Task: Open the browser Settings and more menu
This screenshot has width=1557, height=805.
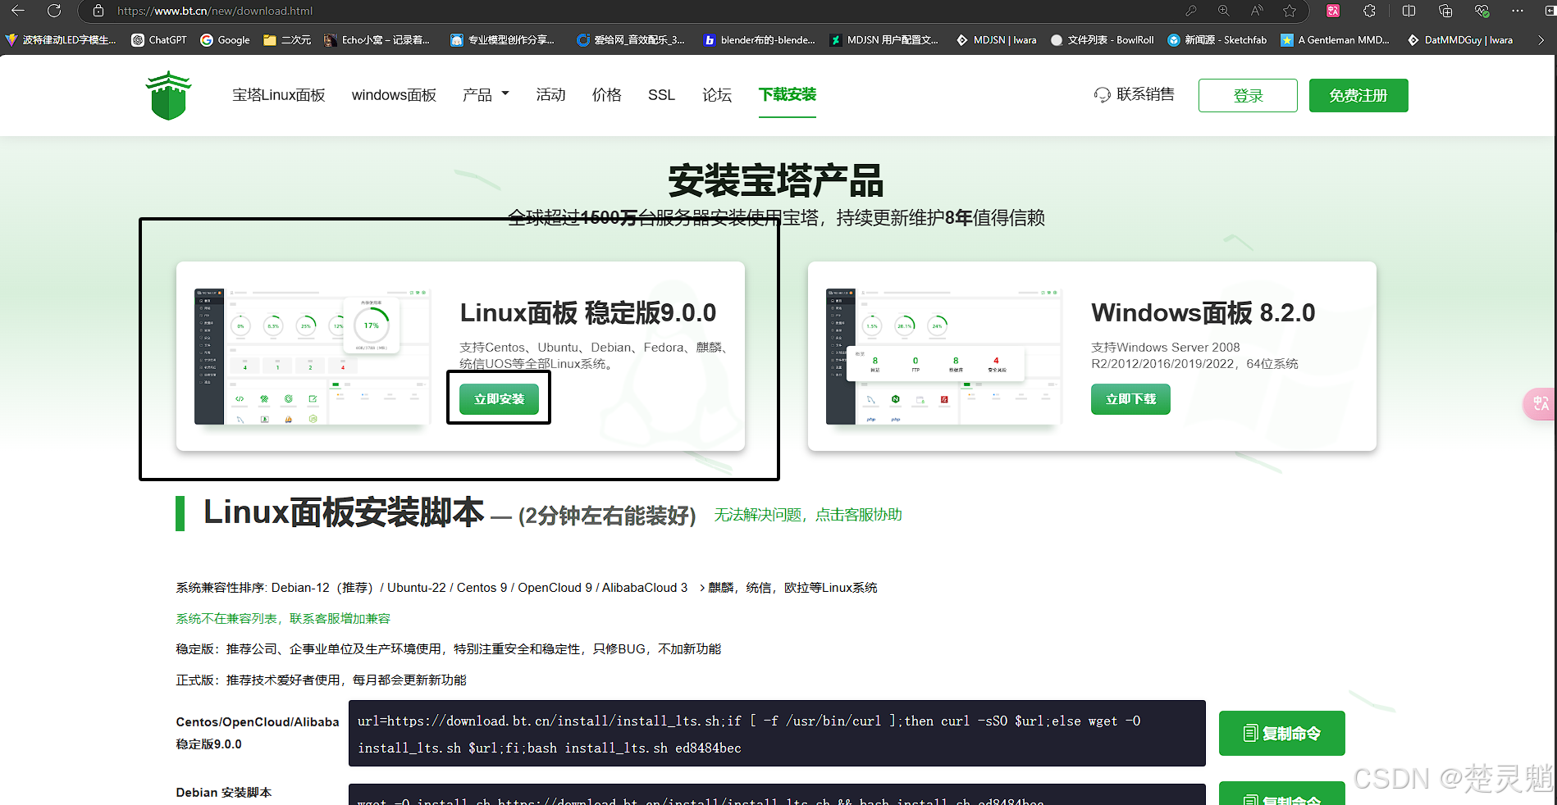Action: click(1518, 11)
